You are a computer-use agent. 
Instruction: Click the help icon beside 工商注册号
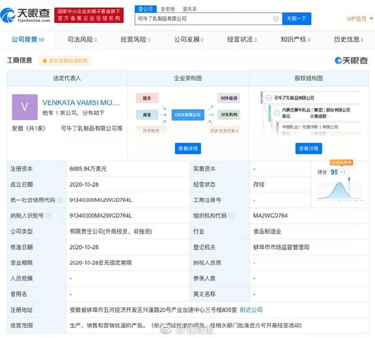click(226, 200)
